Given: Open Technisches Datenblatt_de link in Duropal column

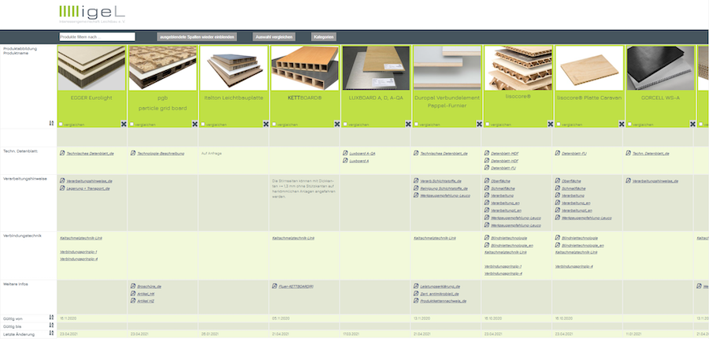Looking at the screenshot, I should [x=444, y=154].
